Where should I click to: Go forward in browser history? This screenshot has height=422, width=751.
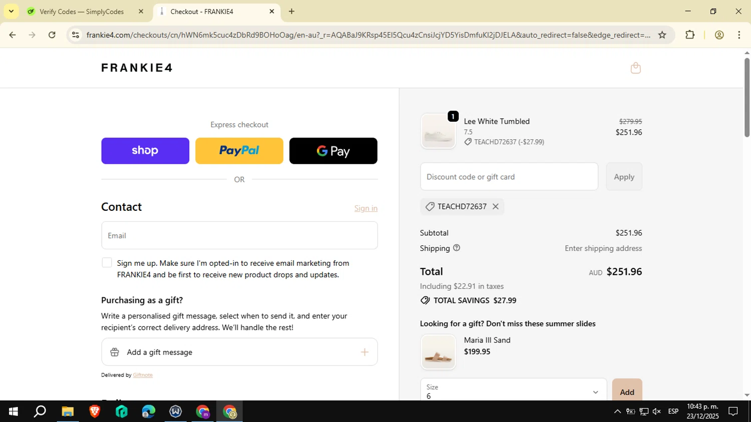click(x=32, y=35)
